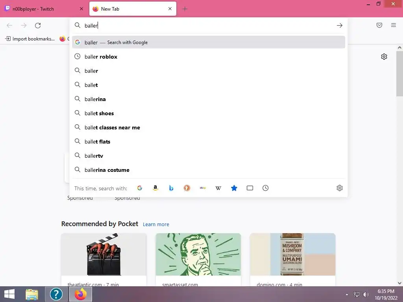The image size is (403, 302).
Task: Open a new tab with plus button
Action: pos(185,9)
